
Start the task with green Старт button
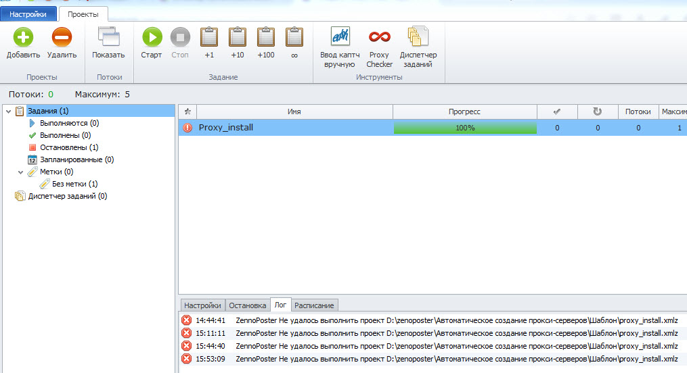[152, 37]
